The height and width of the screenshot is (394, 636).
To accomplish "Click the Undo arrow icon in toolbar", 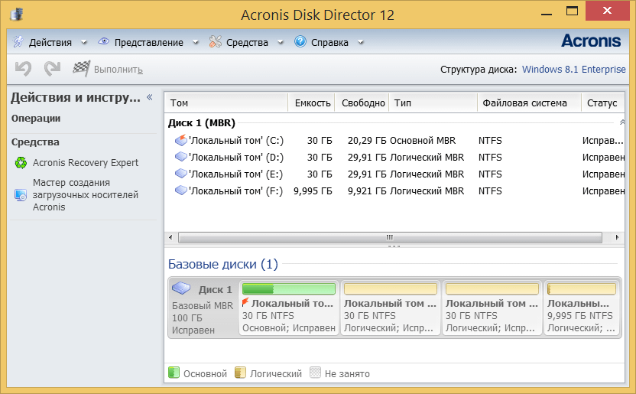I will [x=23, y=69].
